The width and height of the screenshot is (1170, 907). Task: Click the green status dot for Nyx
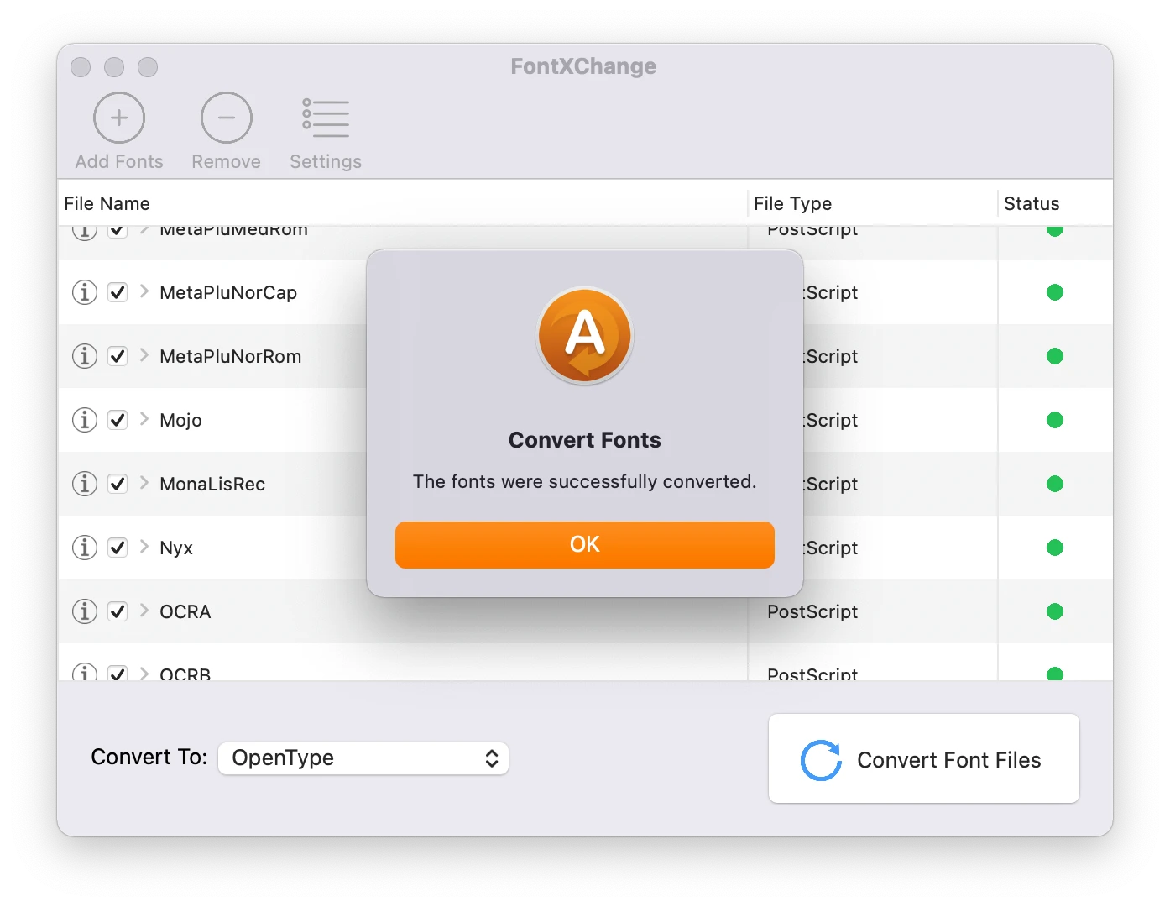point(1055,548)
